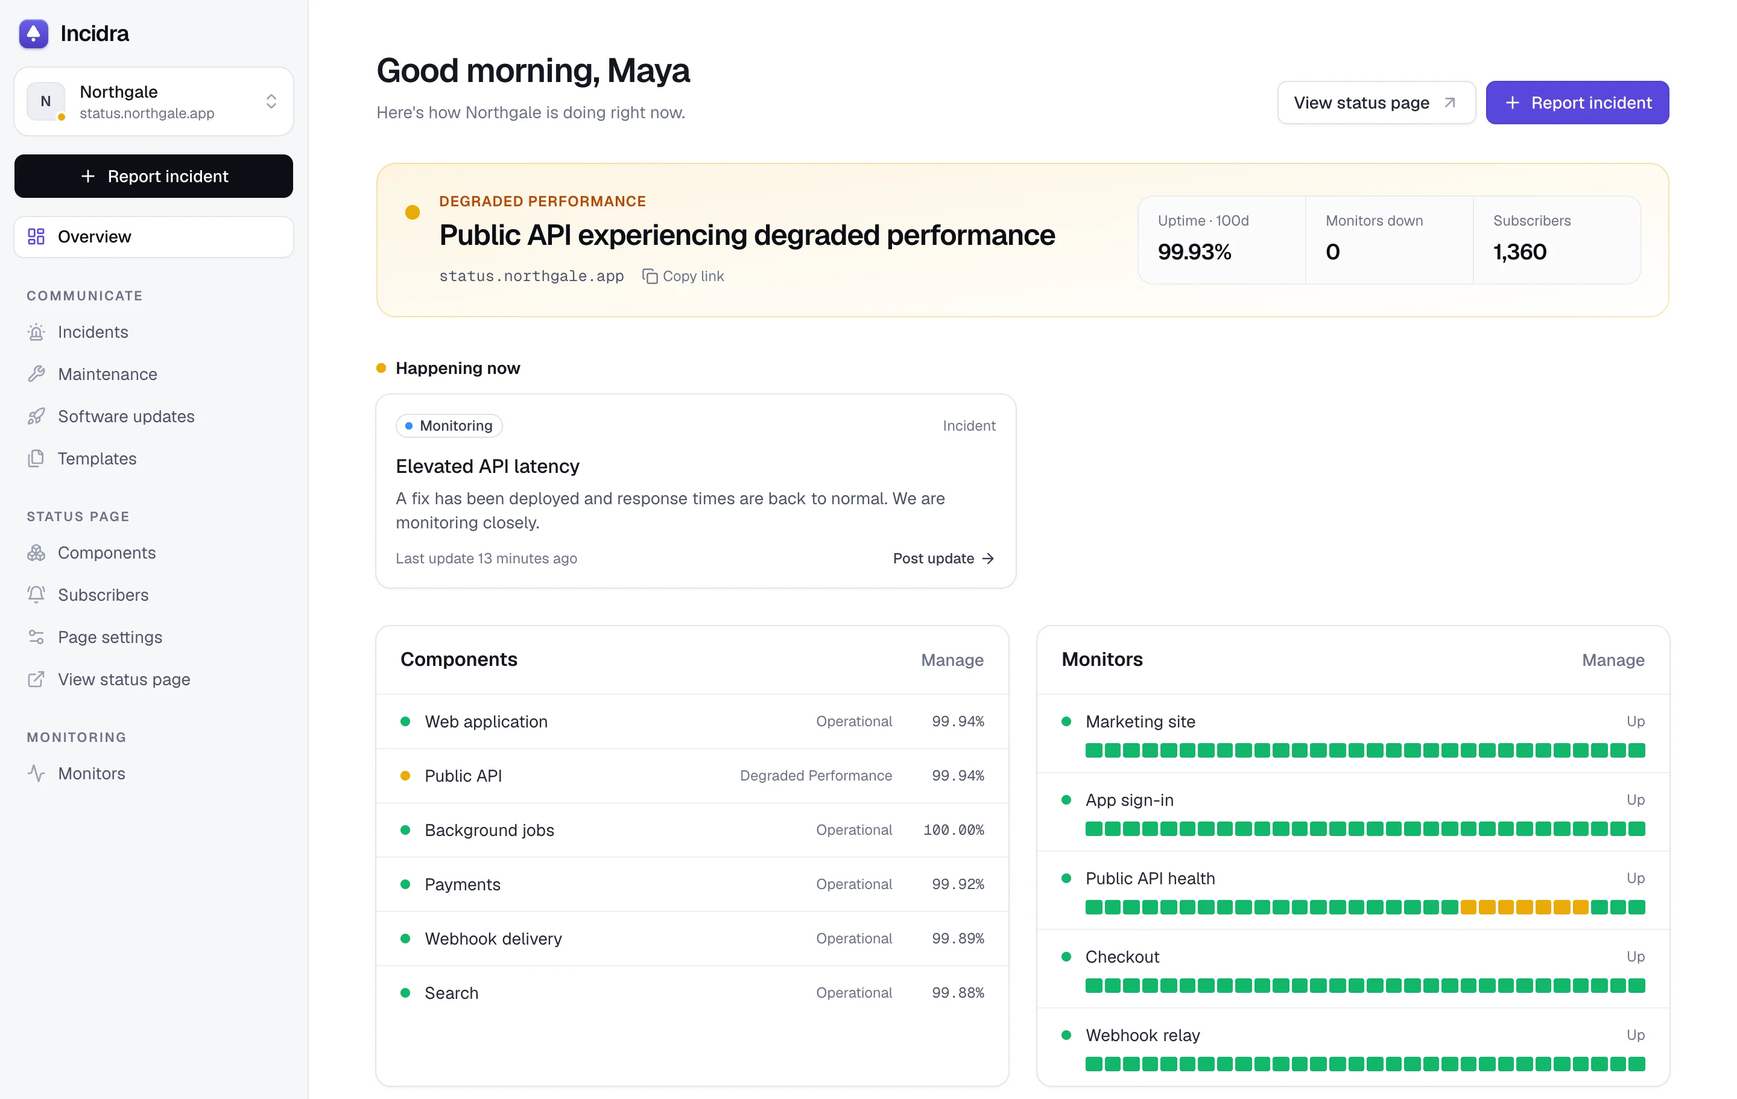Click the Monitoring status badge

tap(449, 426)
